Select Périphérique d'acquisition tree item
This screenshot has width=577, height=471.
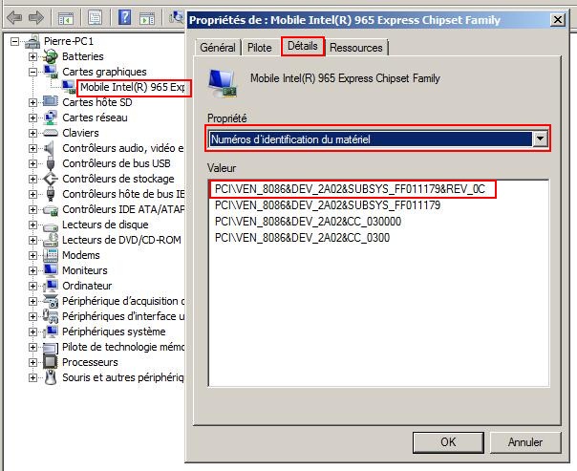coord(123,301)
